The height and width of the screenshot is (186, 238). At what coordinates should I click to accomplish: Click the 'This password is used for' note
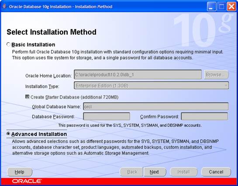click(130, 125)
